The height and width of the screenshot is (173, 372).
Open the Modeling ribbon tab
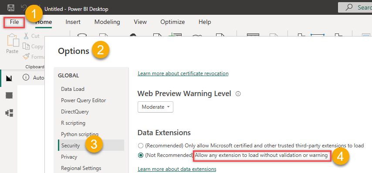point(107,22)
